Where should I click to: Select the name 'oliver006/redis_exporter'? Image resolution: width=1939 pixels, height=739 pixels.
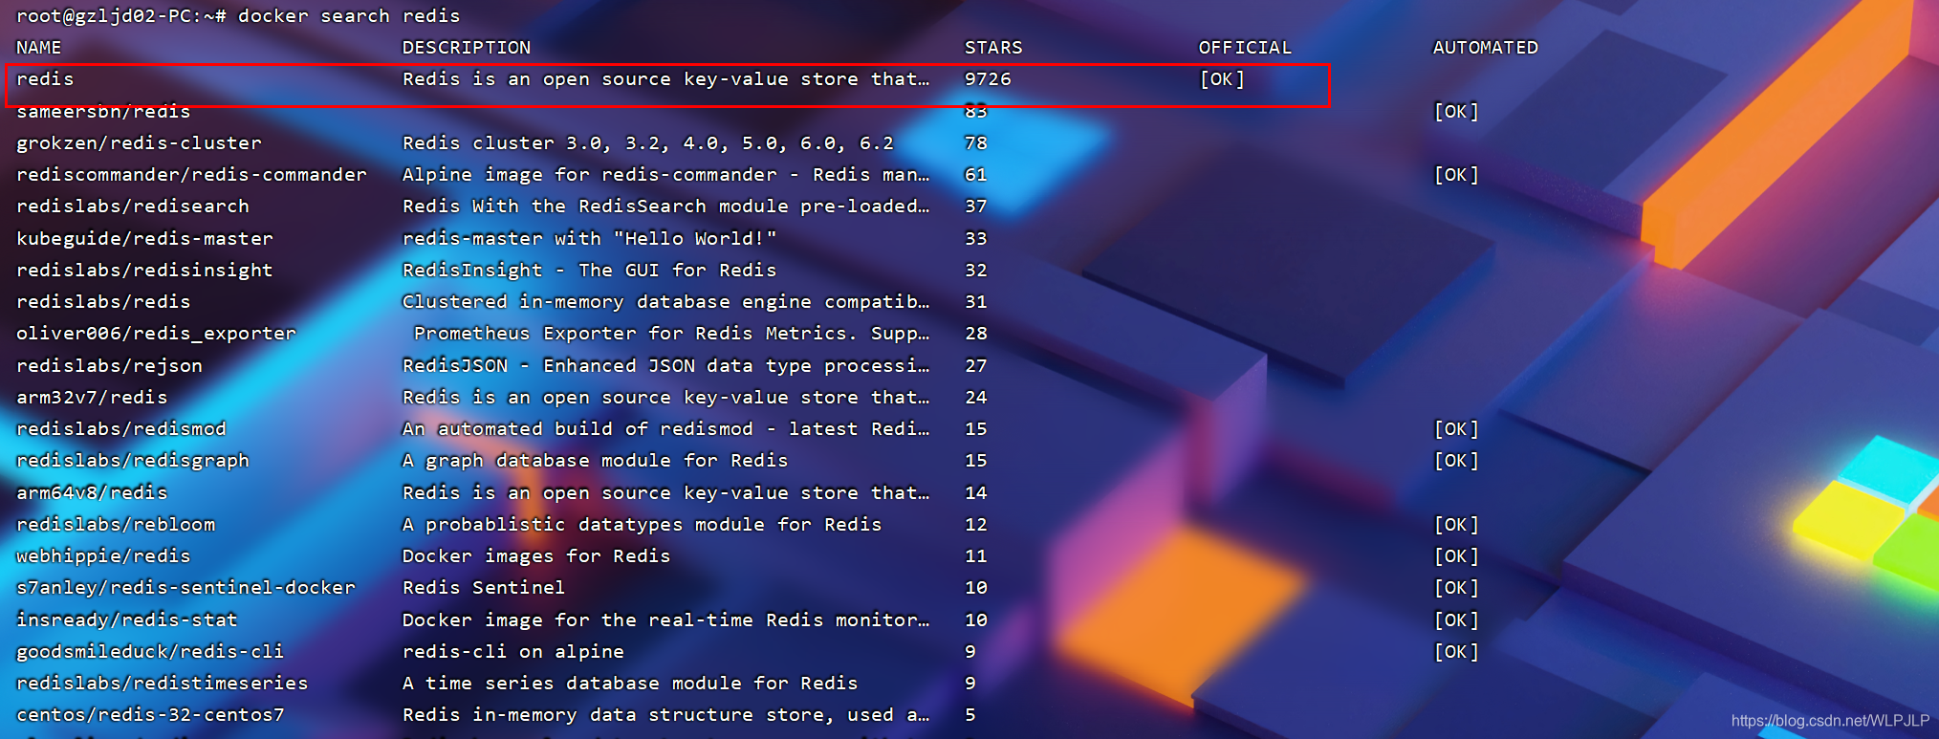click(156, 334)
